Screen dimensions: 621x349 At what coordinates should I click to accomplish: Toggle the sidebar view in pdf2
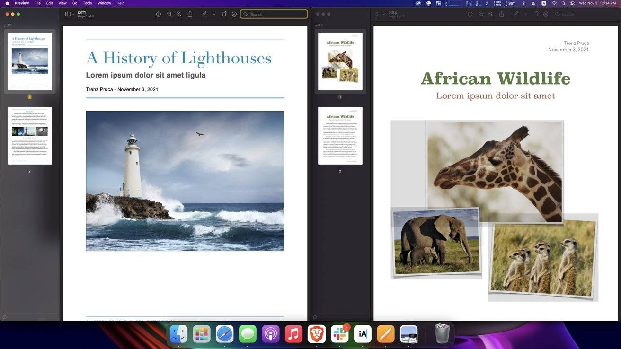378,14
